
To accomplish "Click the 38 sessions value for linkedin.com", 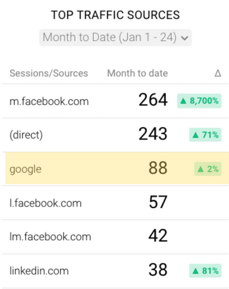I will point(158,269).
